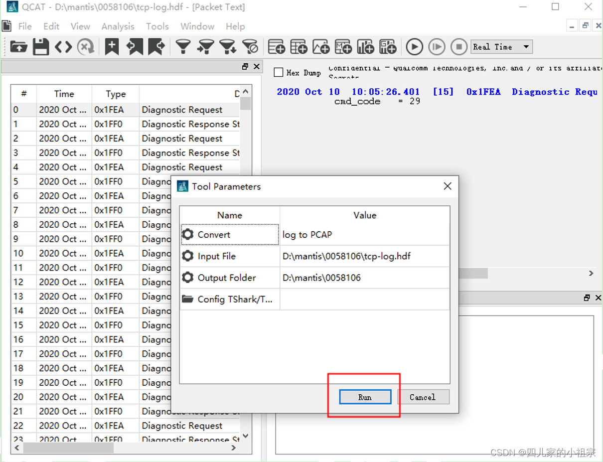Click the add table view icon
Viewport: 603px width, 462px height.
299,47
